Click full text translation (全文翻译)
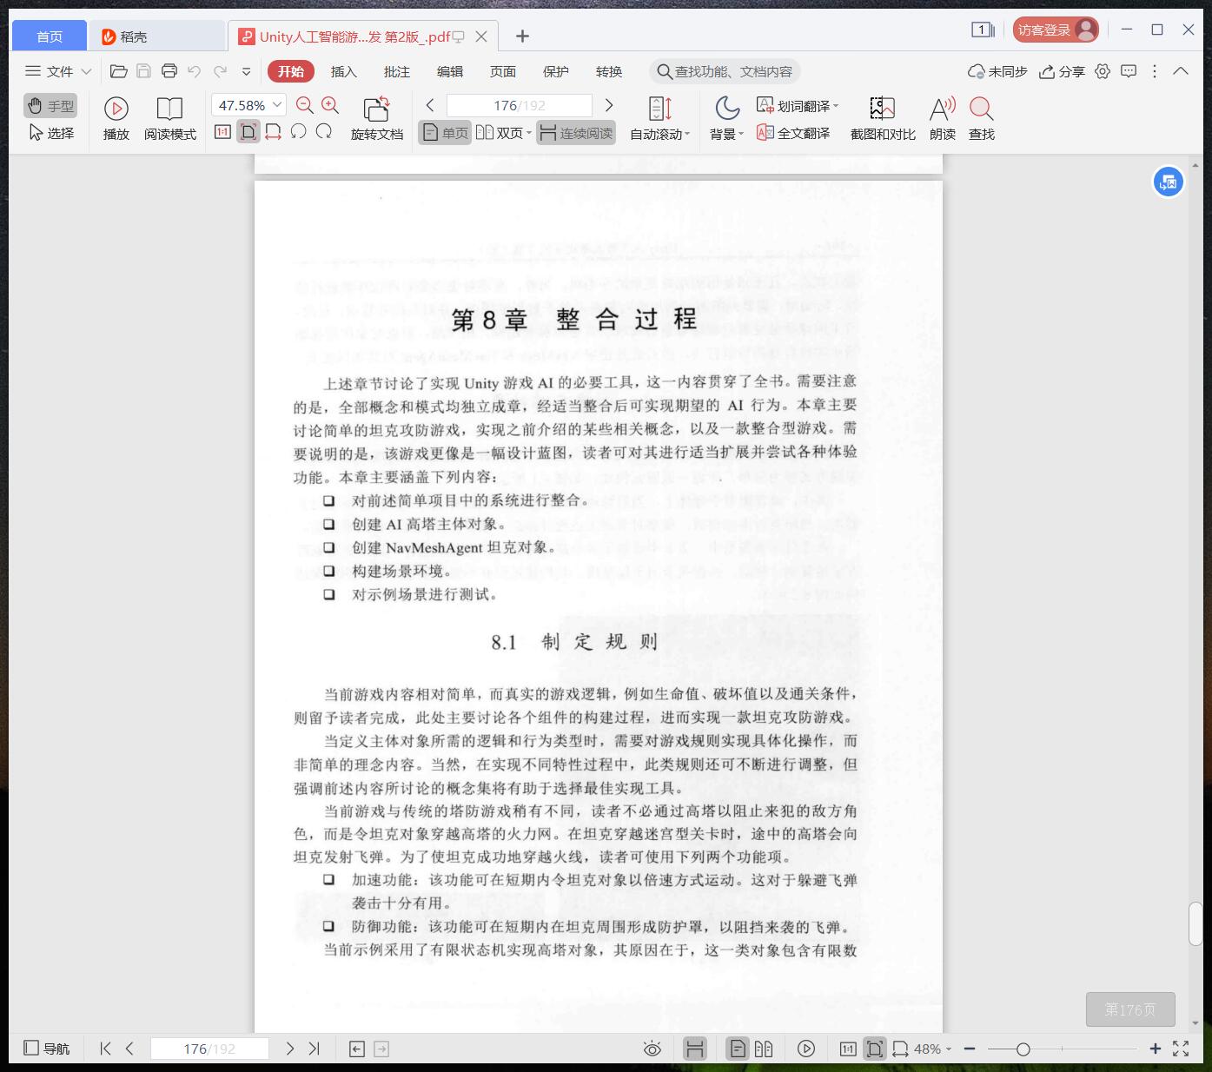 793,133
